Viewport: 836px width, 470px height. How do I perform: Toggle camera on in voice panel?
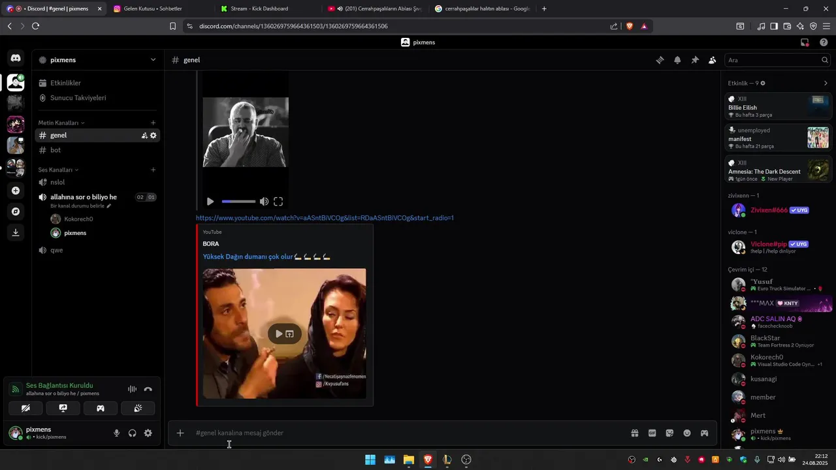point(25,408)
